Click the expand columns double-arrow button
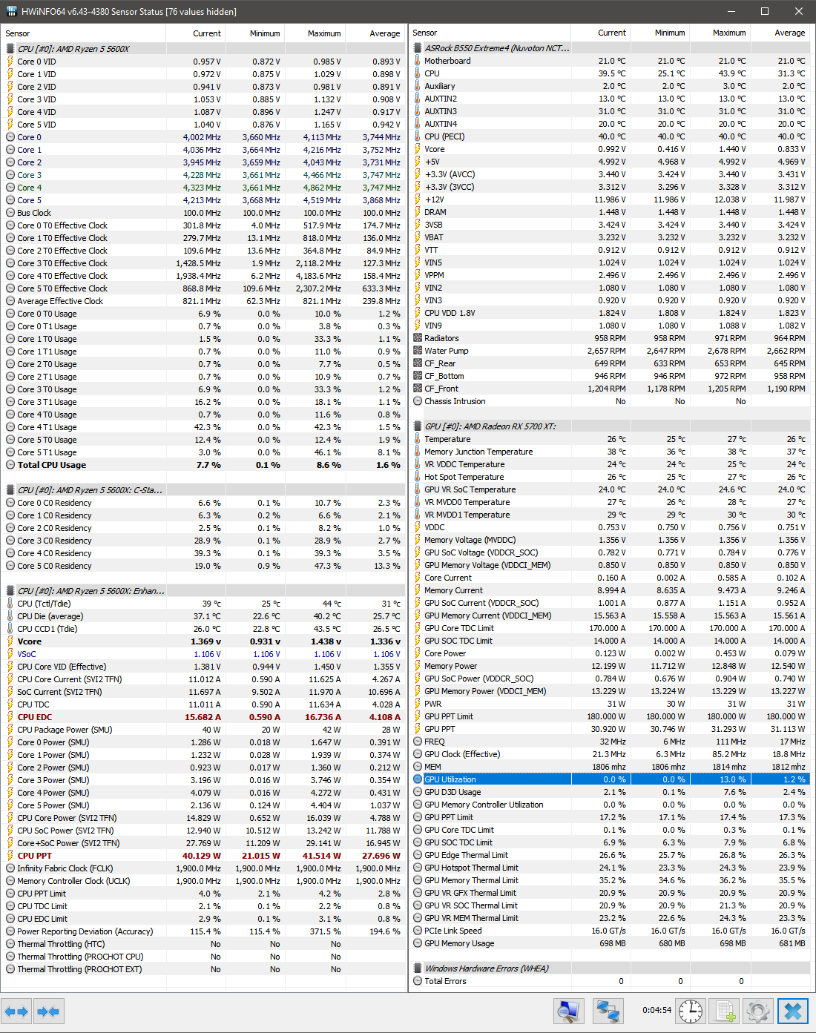The image size is (816, 1033). [16, 1011]
